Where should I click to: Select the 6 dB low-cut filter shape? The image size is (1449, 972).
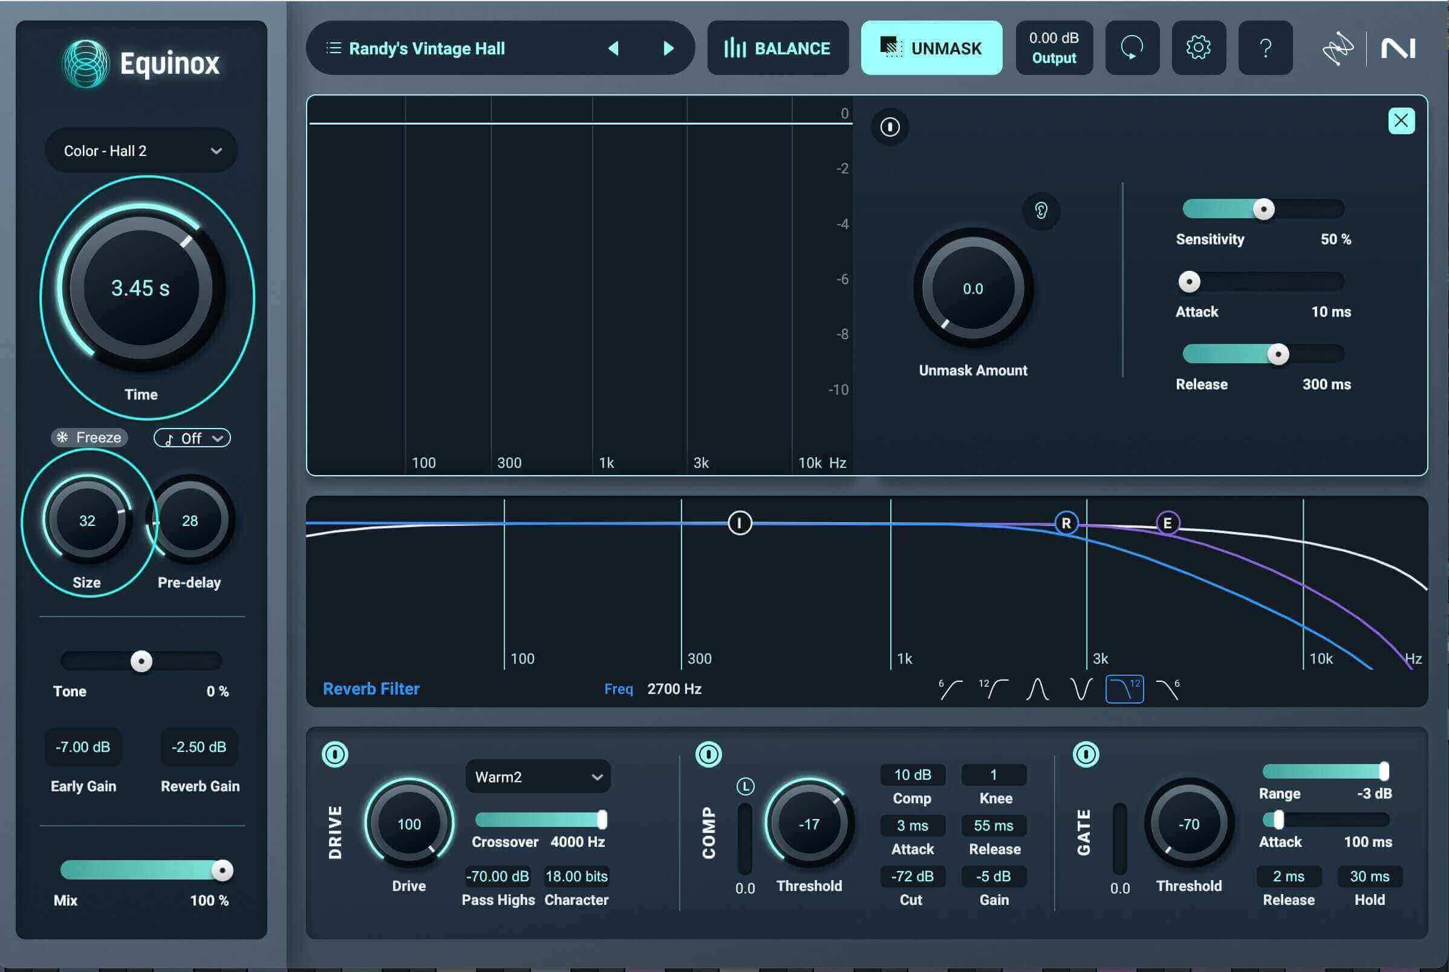951,688
